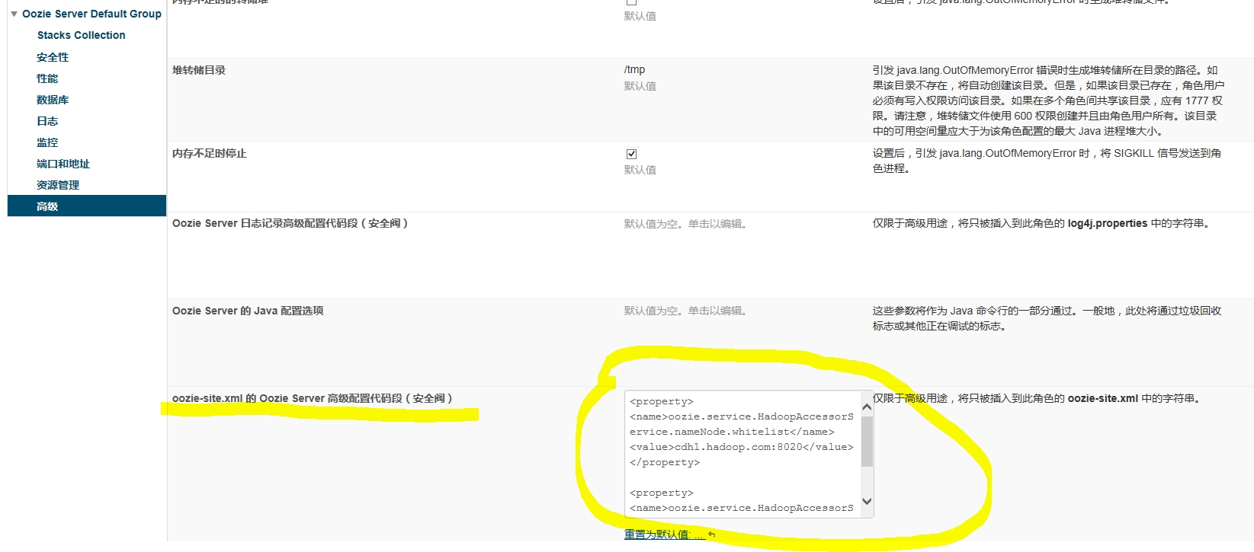Click the 默认值 text under the checked checkbox
Screen dimensions: 1254x552
pyautogui.click(x=640, y=170)
